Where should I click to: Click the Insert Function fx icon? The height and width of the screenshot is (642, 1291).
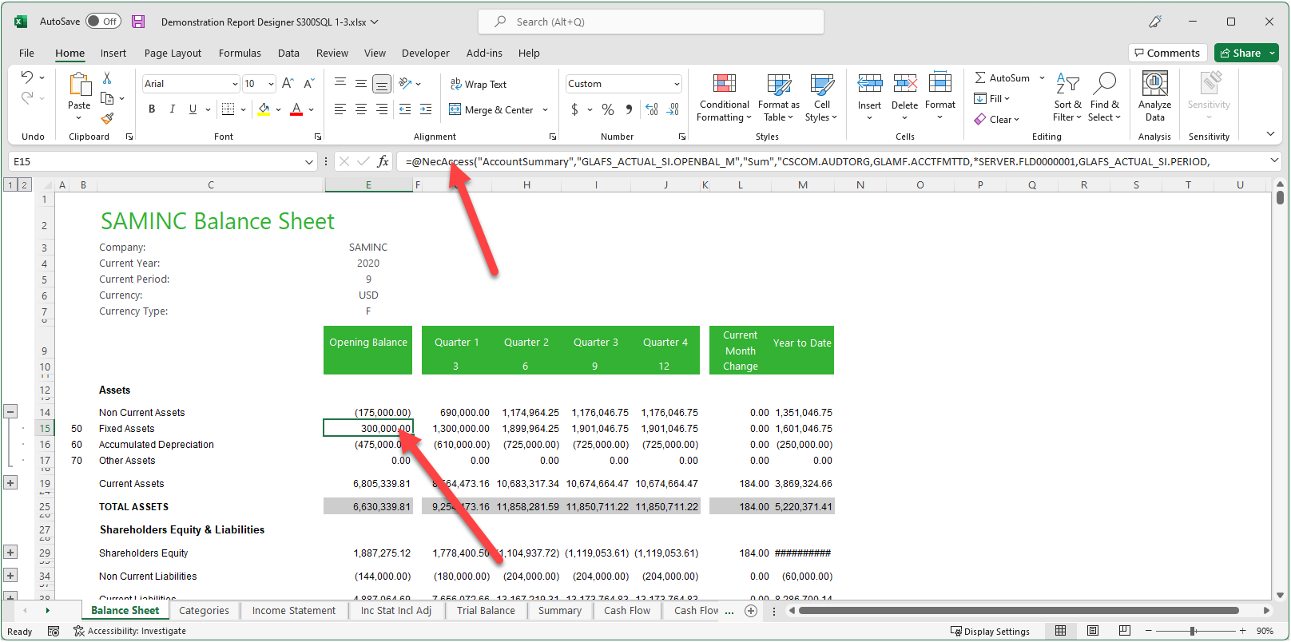[x=383, y=161]
